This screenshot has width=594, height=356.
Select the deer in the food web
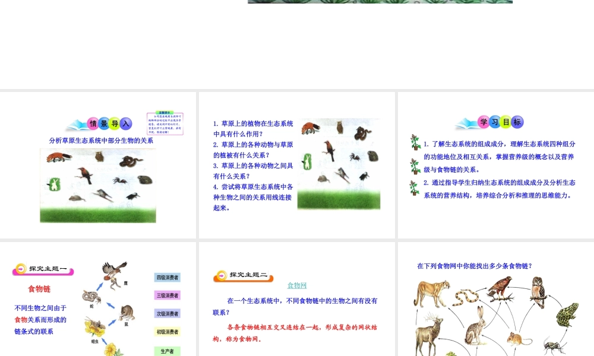[x=429, y=335]
